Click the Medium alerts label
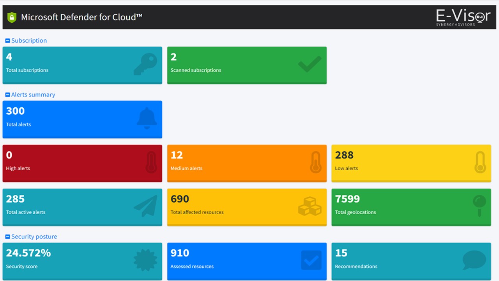The width and height of the screenshot is (499, 281). [186, 169]
